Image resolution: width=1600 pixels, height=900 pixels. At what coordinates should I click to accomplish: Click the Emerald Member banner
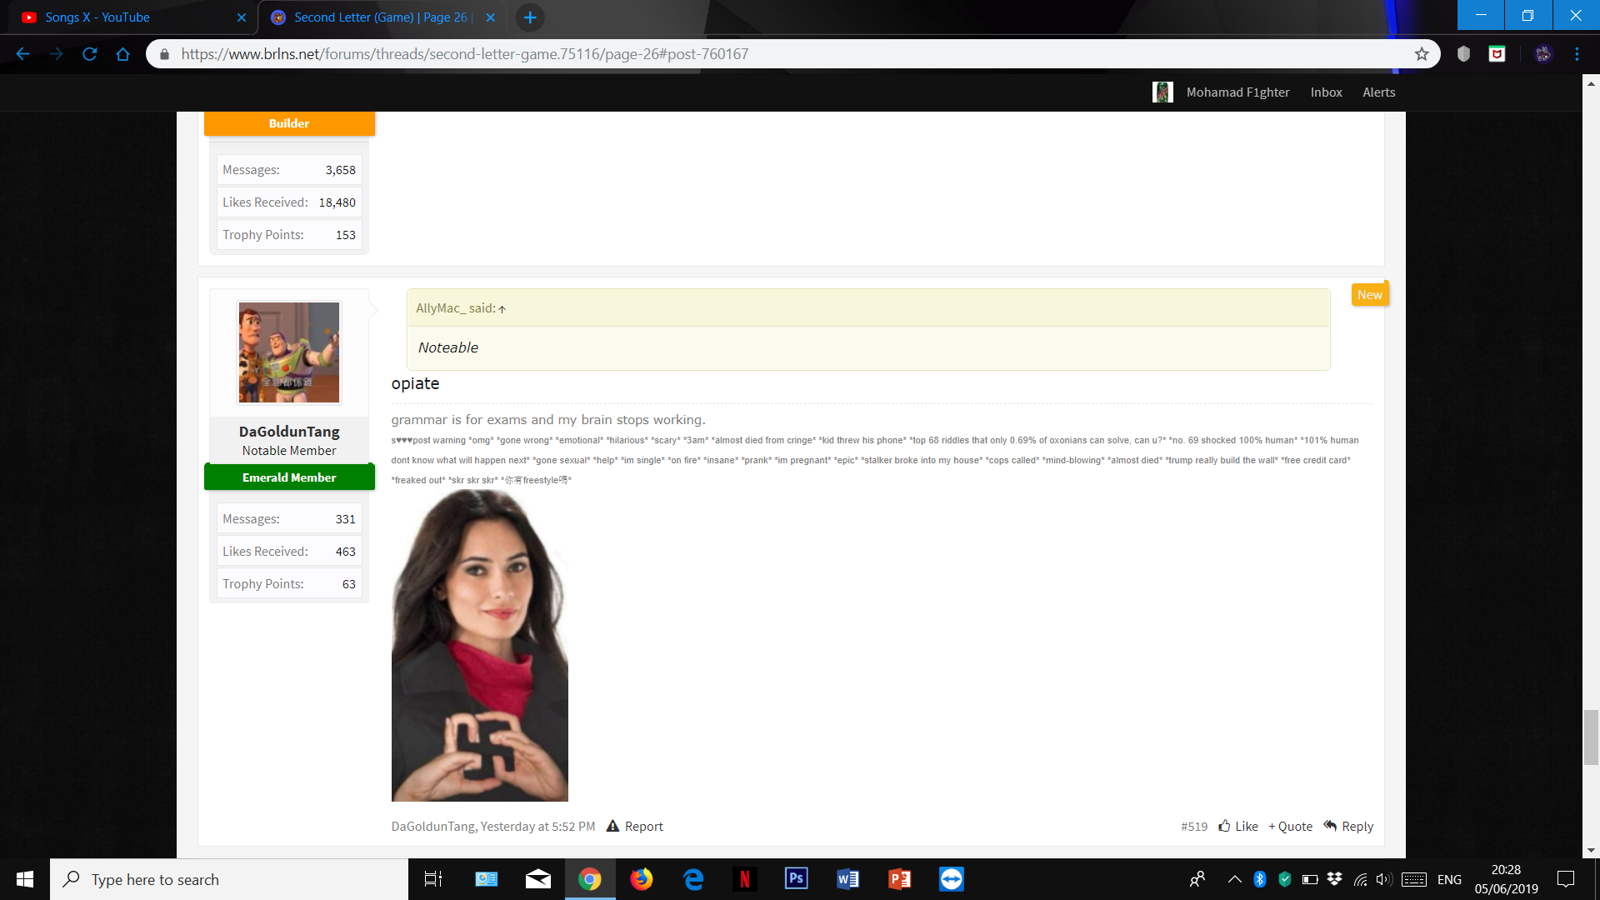(x=289, y=477)
